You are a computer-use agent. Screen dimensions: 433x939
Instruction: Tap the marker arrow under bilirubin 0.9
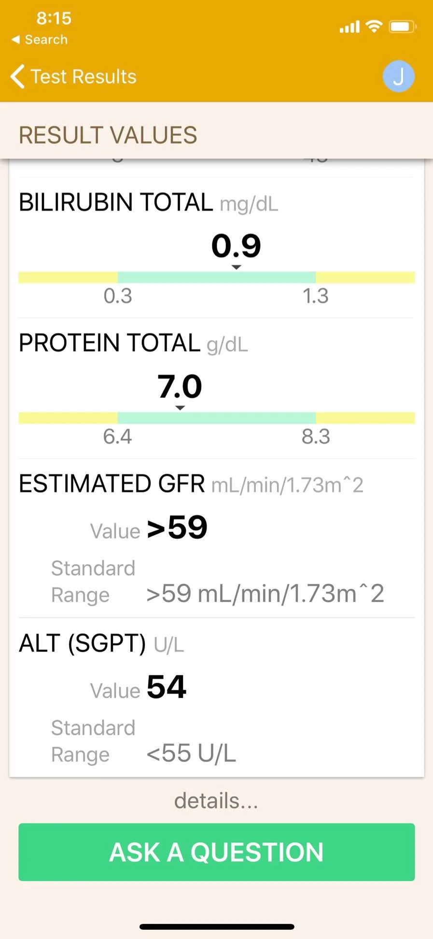point(236,267)
